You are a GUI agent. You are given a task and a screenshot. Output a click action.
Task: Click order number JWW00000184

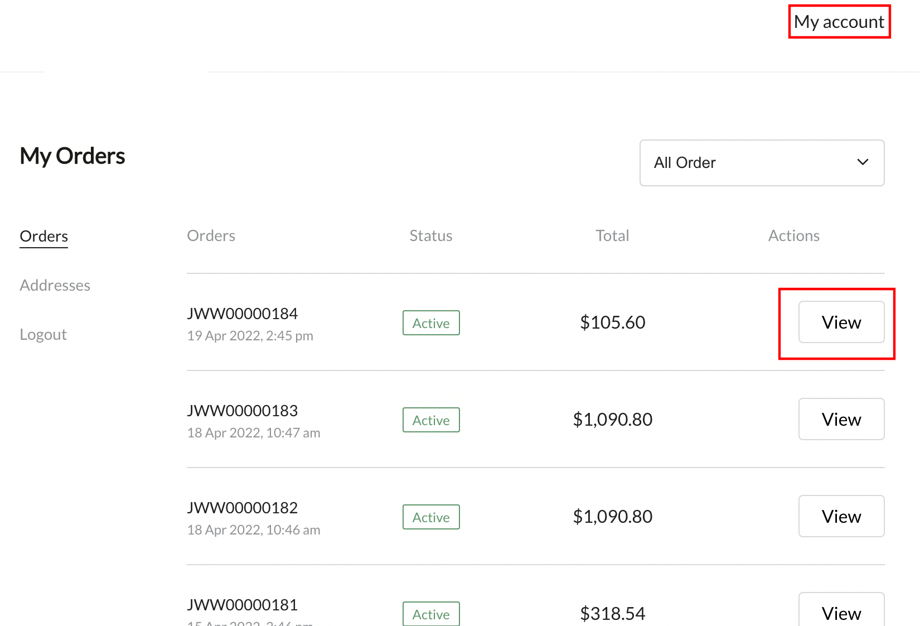click(x=242, y=314)
